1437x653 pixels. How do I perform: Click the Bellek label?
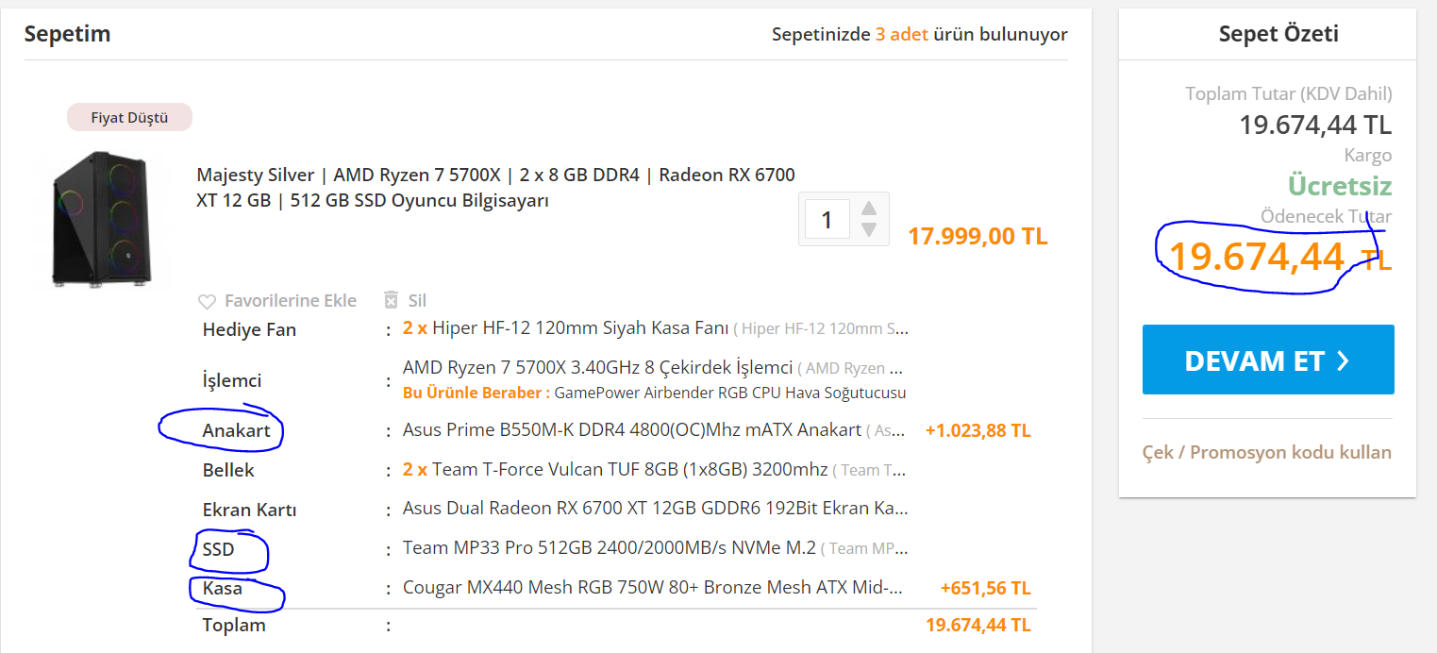click(228, 470)
